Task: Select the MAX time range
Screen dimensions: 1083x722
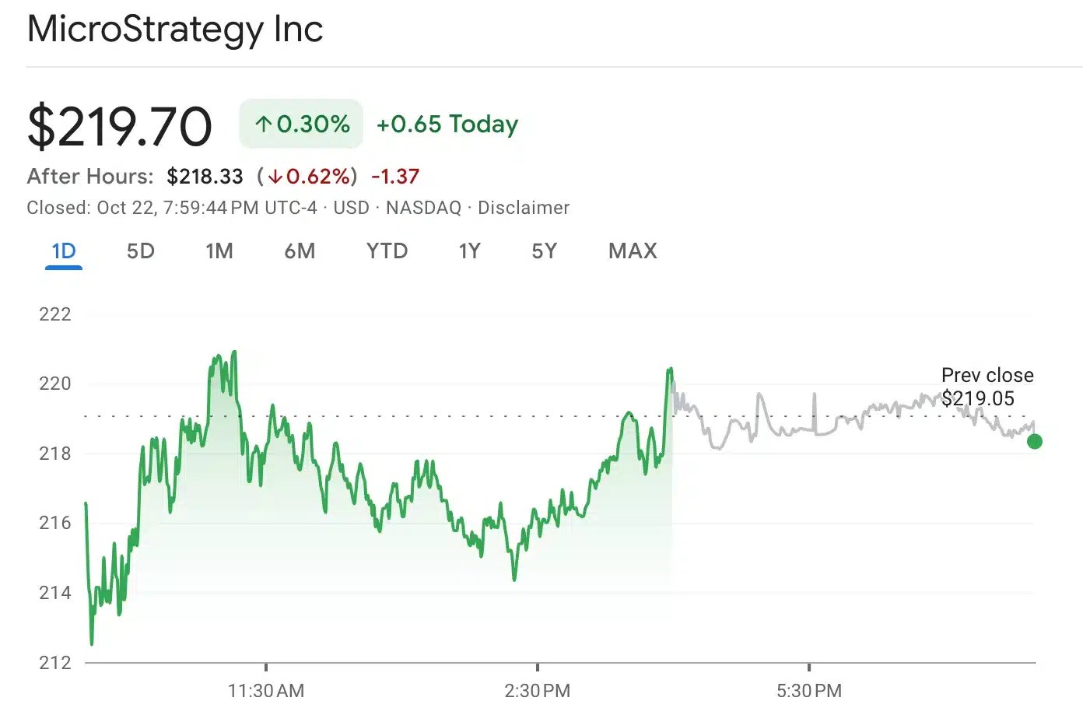Action: click(x=633, y=251)
